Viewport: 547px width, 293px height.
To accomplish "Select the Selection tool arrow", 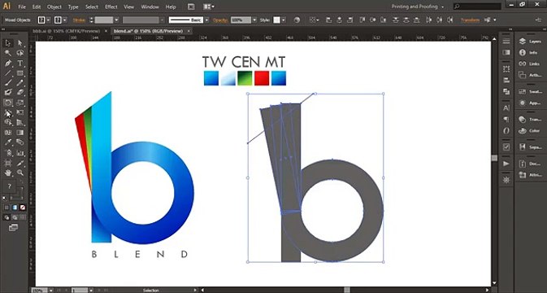I will point(8,43).
